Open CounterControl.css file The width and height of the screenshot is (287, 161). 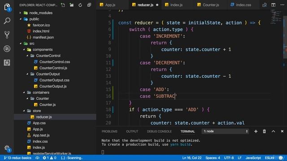tap(55, 62)
